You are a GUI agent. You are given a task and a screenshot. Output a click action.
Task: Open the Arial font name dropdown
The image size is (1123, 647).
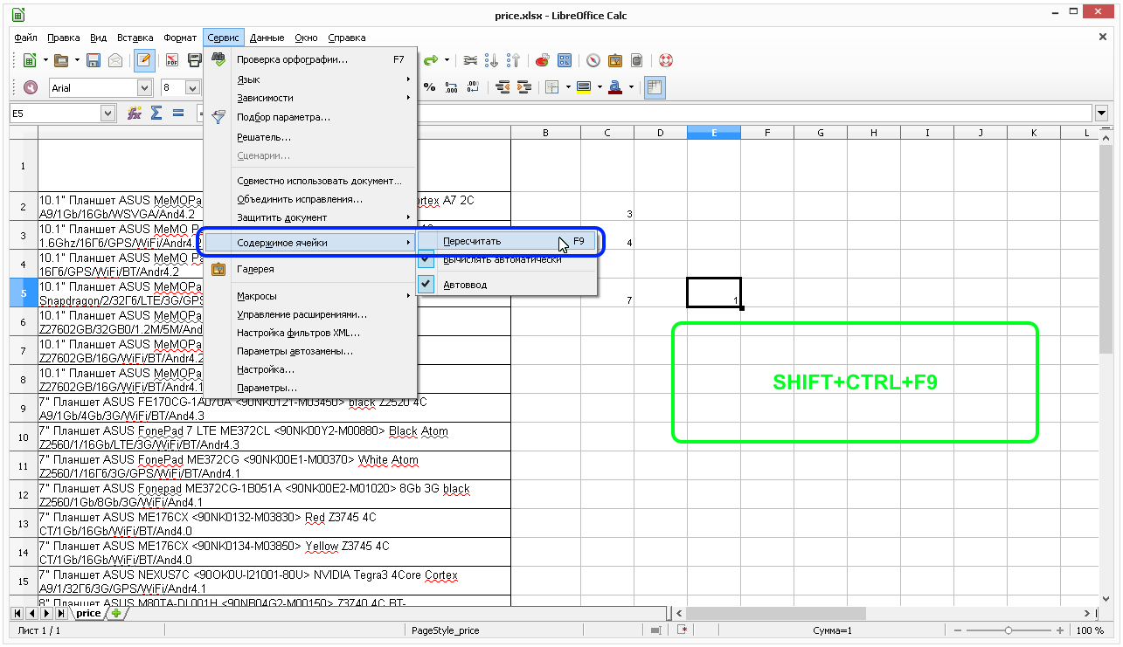[145, 87]
